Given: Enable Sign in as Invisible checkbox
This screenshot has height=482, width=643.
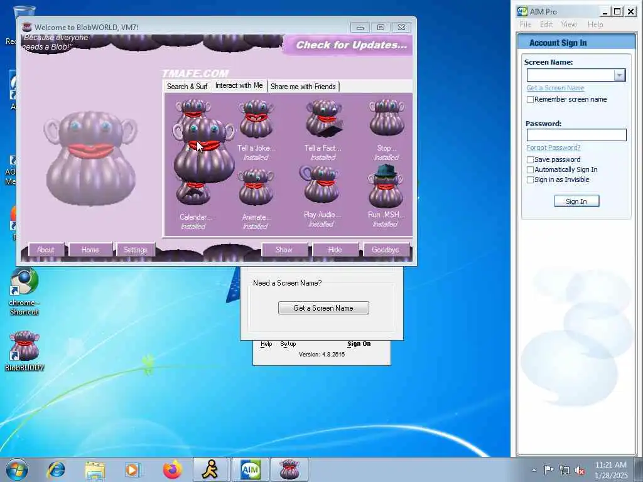Looking at the screenshot, I should click(530, 180).
